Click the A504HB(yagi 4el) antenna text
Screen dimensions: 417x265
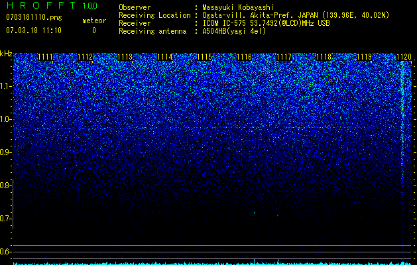234,31
